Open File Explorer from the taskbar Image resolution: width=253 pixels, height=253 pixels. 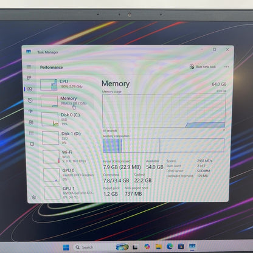pos(158,246)
